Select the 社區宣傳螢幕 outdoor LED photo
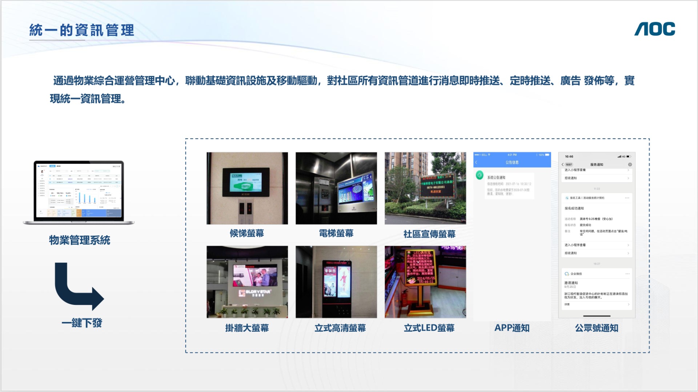The height and width of the screenshot is (392, 698). pos(425,188)
